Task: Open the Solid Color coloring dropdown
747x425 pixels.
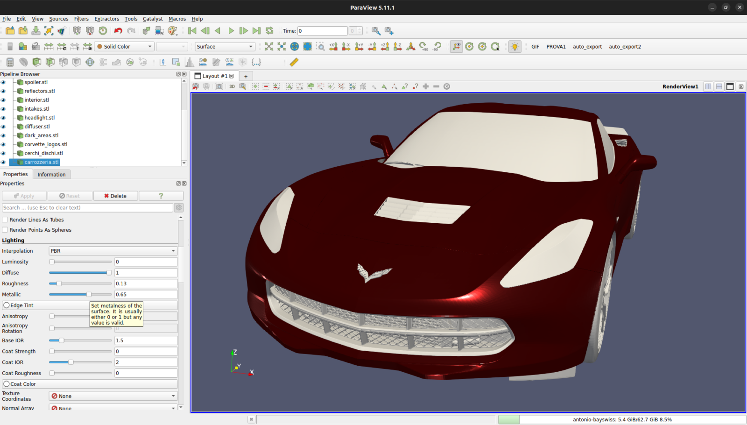Action: point(124,46)
